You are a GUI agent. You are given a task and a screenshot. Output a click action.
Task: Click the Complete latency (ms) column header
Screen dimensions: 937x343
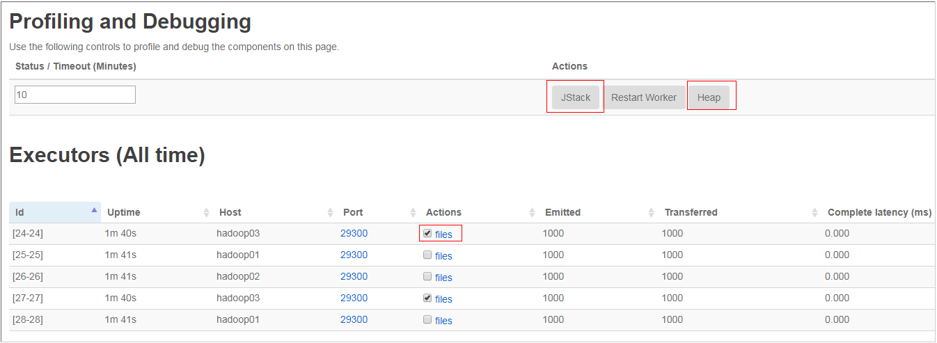(x=879, y=212)
